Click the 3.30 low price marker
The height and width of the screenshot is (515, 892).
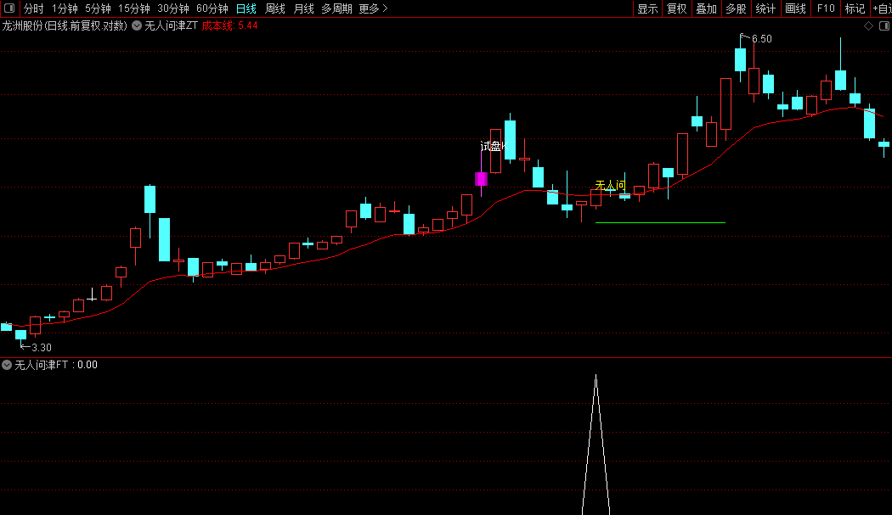[42, 347]
